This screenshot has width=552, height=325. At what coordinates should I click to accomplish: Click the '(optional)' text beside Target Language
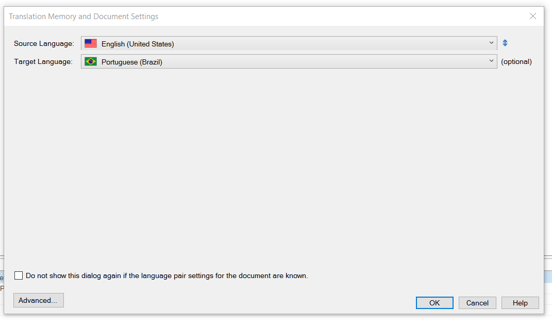(516, 61)
